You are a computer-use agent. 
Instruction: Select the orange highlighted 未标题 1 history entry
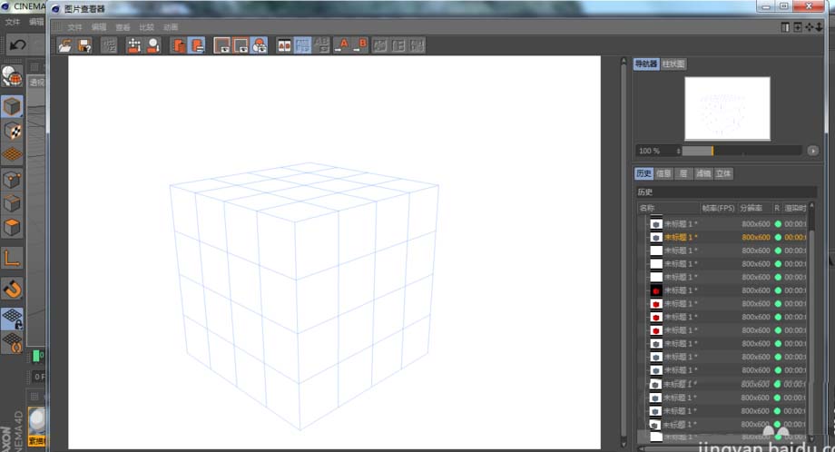coord(681,237)
